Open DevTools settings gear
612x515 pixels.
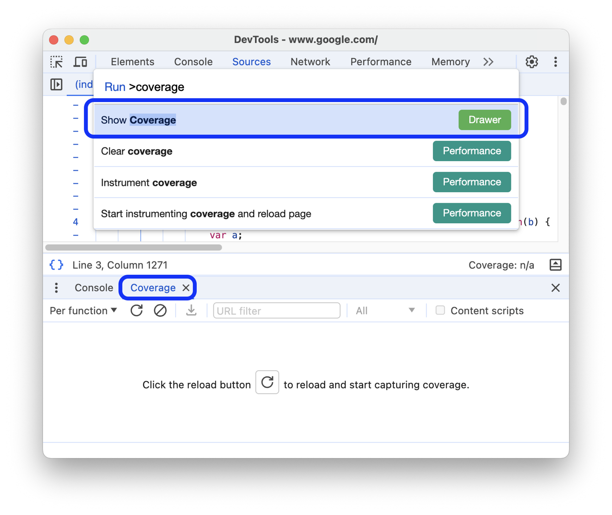(x=532, y=62)
